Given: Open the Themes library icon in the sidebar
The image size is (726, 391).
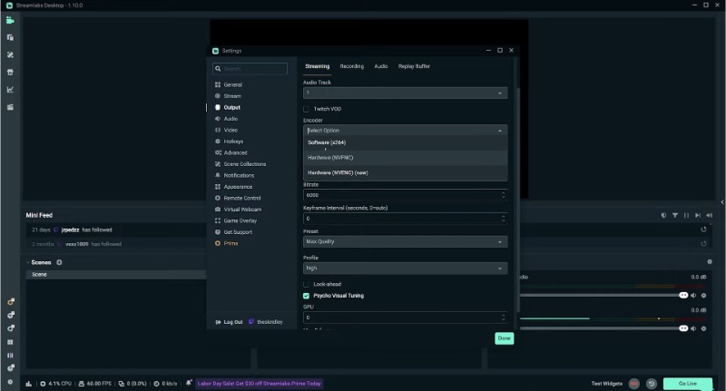Looking at the screenshot, I should [x=10, y=37].
